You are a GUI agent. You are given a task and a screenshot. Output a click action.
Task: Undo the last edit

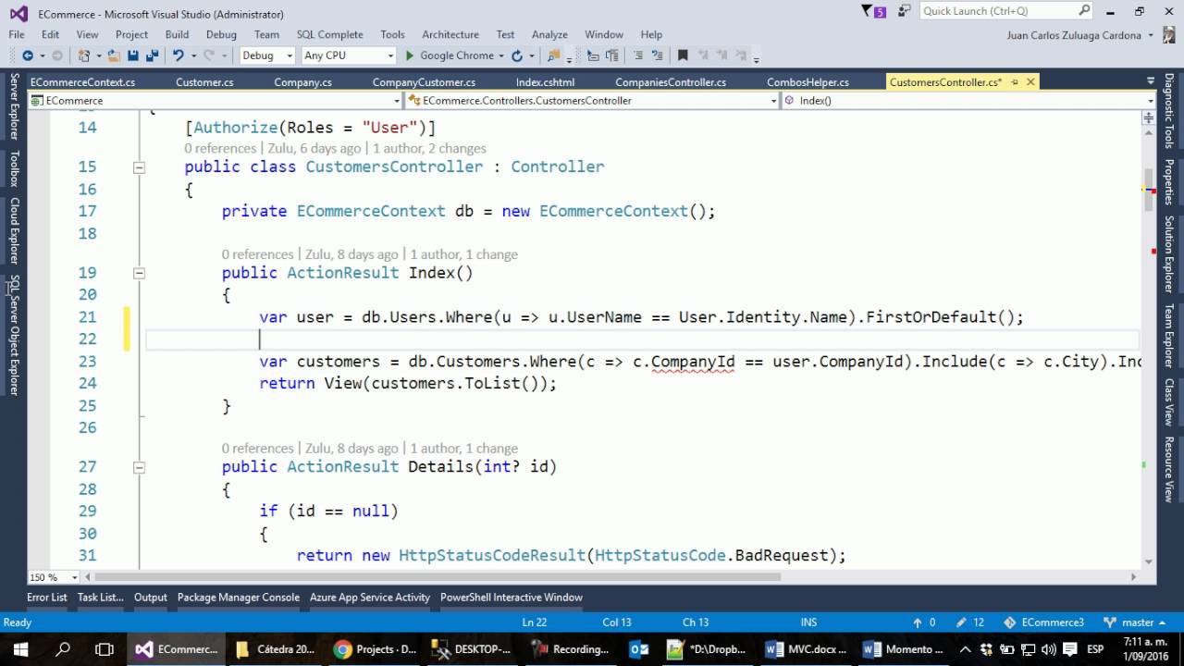pyautogui.click(x=178, y=55)
